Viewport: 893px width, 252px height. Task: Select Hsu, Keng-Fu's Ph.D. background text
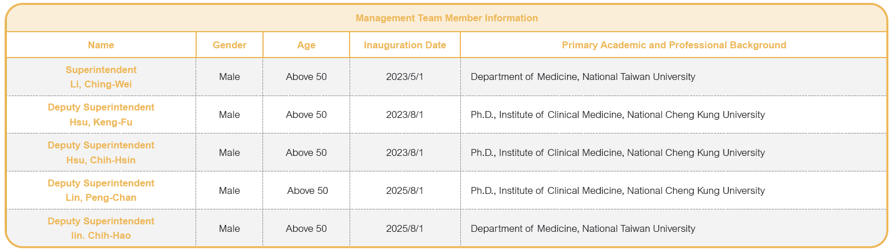pos(618,114)
